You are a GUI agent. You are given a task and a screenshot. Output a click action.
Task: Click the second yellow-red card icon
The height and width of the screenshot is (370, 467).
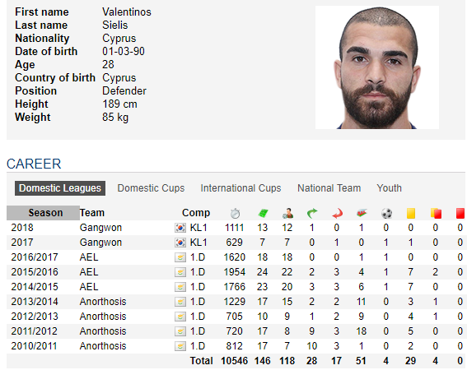(436, 213)
